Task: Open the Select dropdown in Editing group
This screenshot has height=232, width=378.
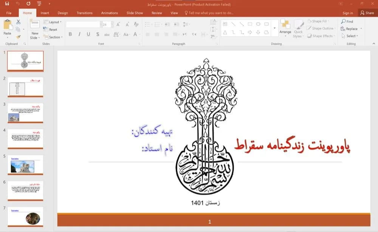Action: pyautogui.click(x=350, y=36)
